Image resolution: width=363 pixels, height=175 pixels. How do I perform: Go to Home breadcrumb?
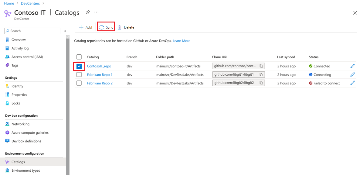point(9,3)
